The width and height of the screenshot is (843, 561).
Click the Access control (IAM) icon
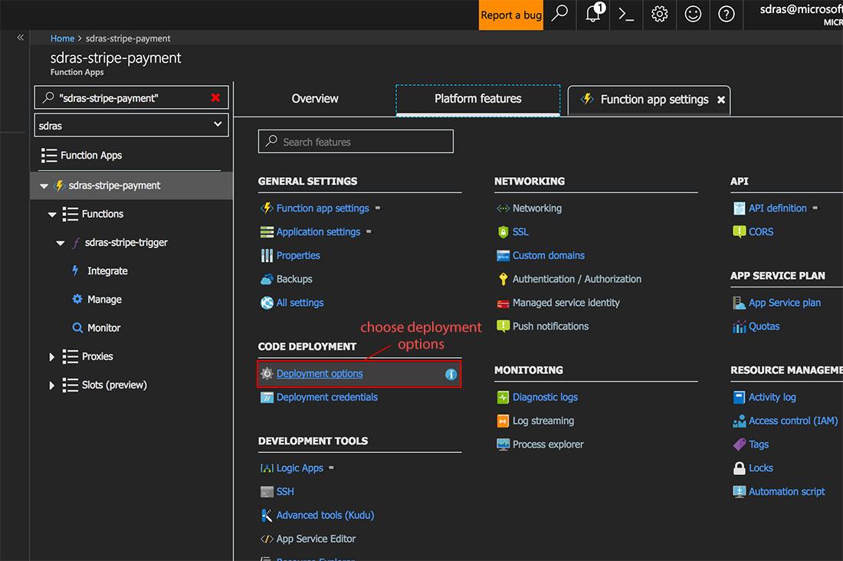click(x=740, y=422)
